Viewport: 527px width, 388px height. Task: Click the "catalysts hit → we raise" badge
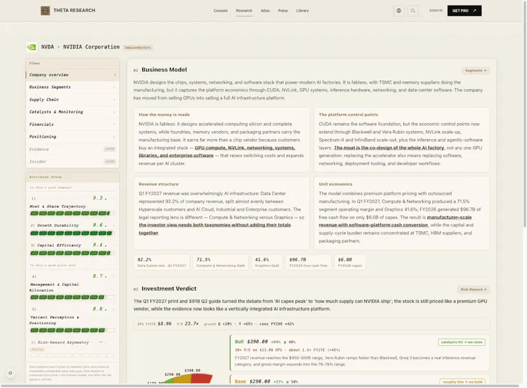462,342
